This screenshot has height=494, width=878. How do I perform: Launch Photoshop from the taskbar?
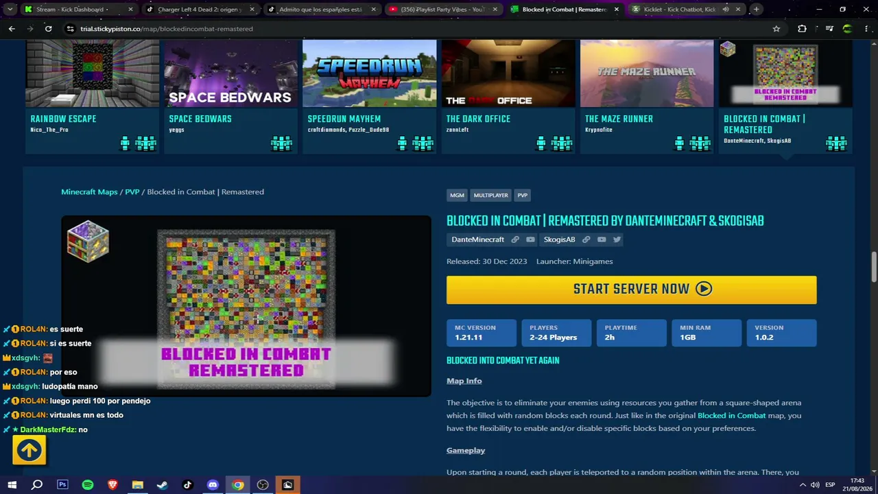[x=62, y=485]
